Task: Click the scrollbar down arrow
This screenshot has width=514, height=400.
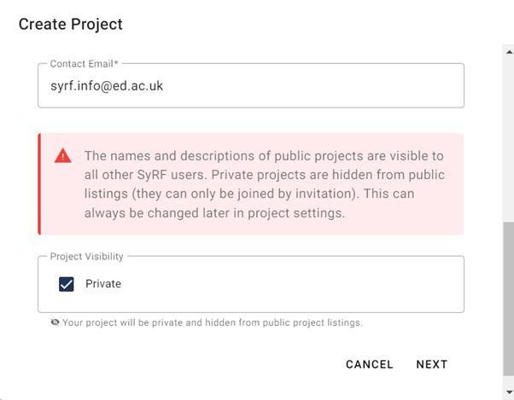Action: pos(508,392)
